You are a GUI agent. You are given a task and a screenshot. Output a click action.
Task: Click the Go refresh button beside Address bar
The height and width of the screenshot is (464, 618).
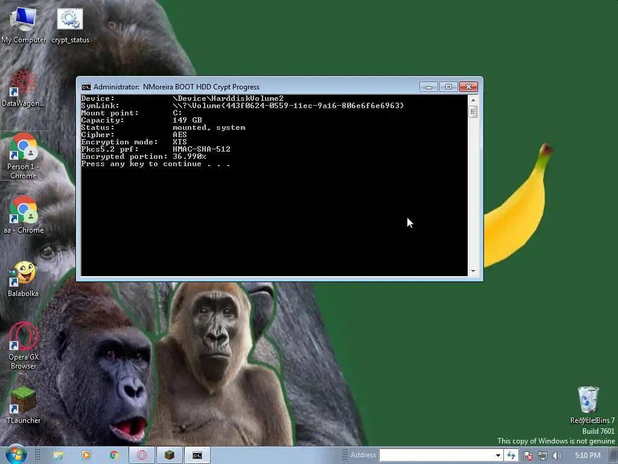tap(511, 456)
